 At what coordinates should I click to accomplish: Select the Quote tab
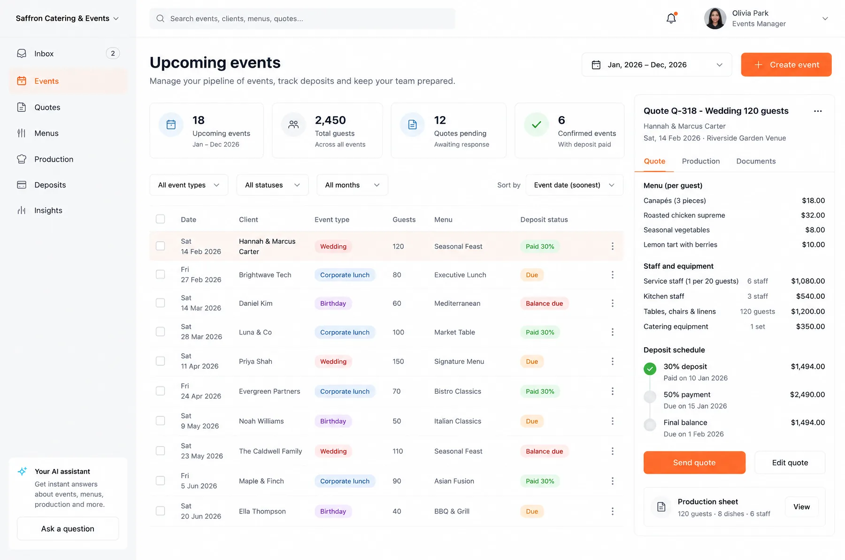point(654,161)
